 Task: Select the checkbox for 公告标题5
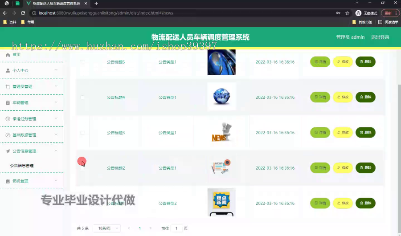coord(82,62)
